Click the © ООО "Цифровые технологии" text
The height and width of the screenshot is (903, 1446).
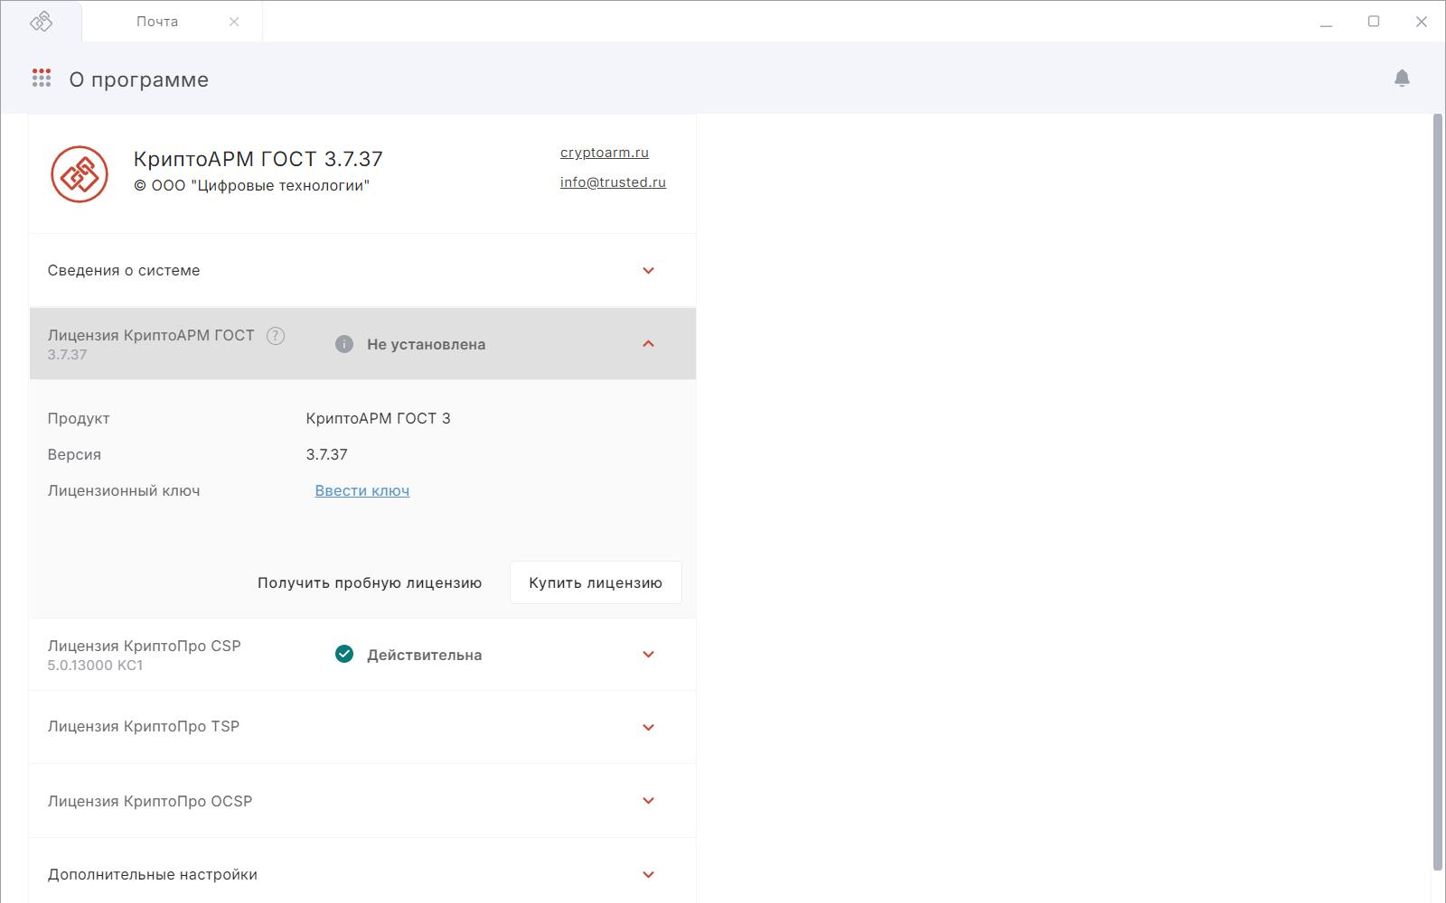[251, 186]
